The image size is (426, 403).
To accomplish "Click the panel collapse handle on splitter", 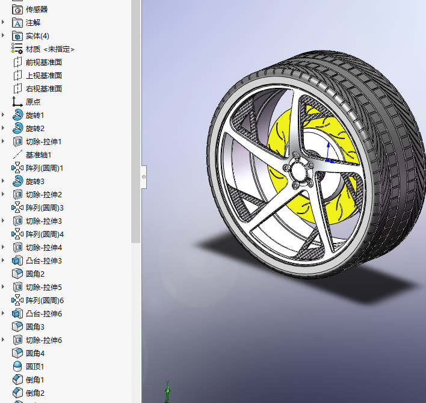I will [x=144, y=177].
